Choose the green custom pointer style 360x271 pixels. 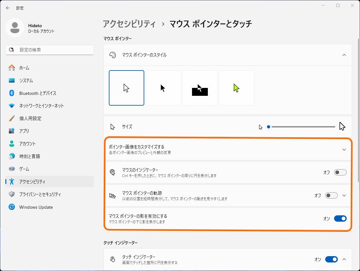click(x=236, y=88)
